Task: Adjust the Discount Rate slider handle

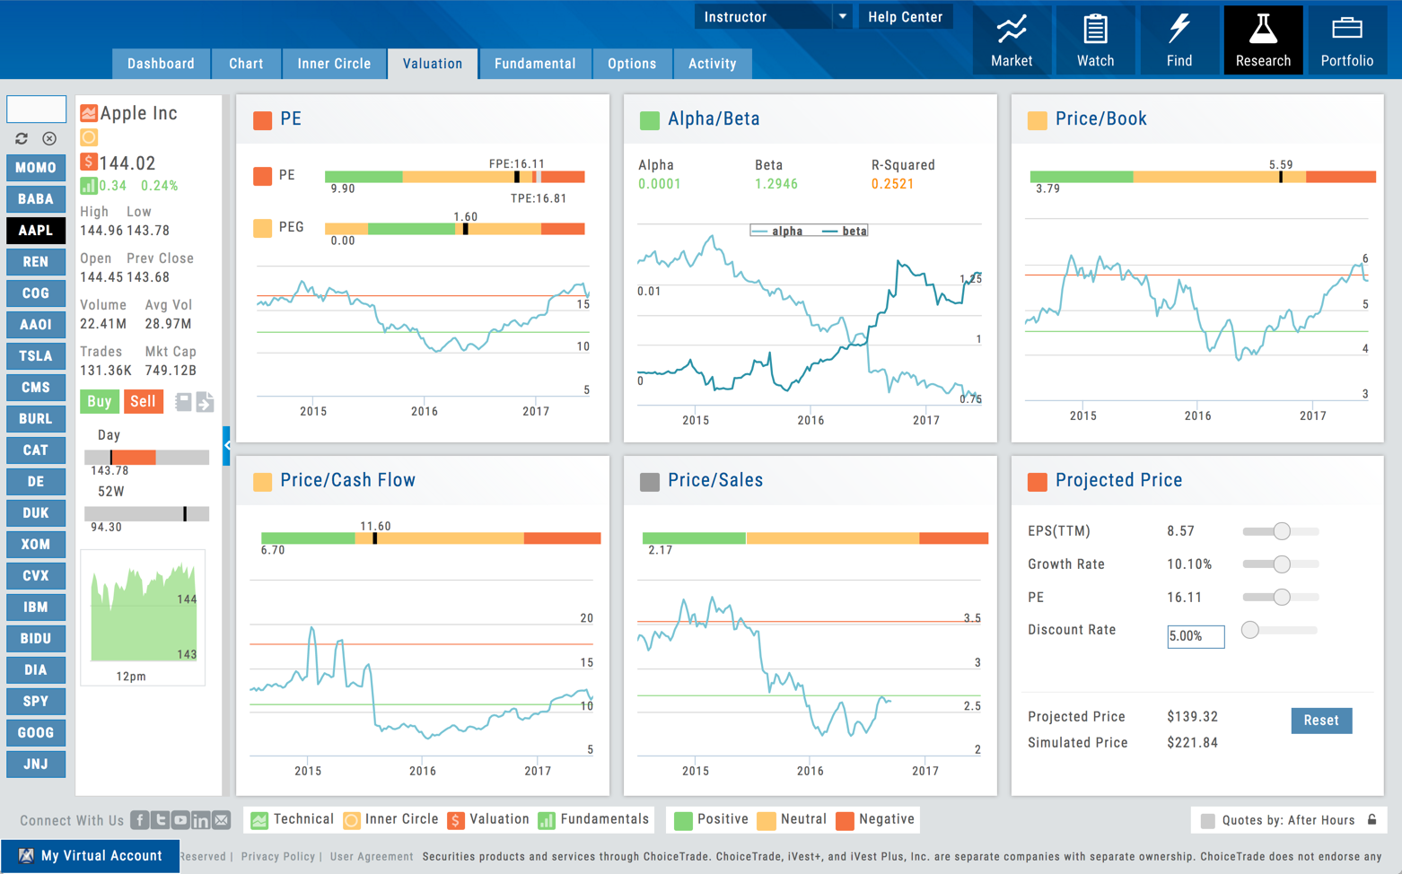Action: tap(1249, 630)
